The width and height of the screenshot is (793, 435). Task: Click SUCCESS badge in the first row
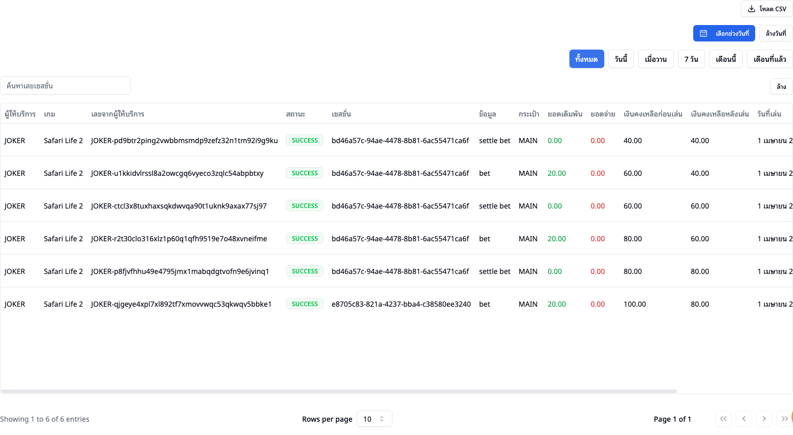coord(304,141)
